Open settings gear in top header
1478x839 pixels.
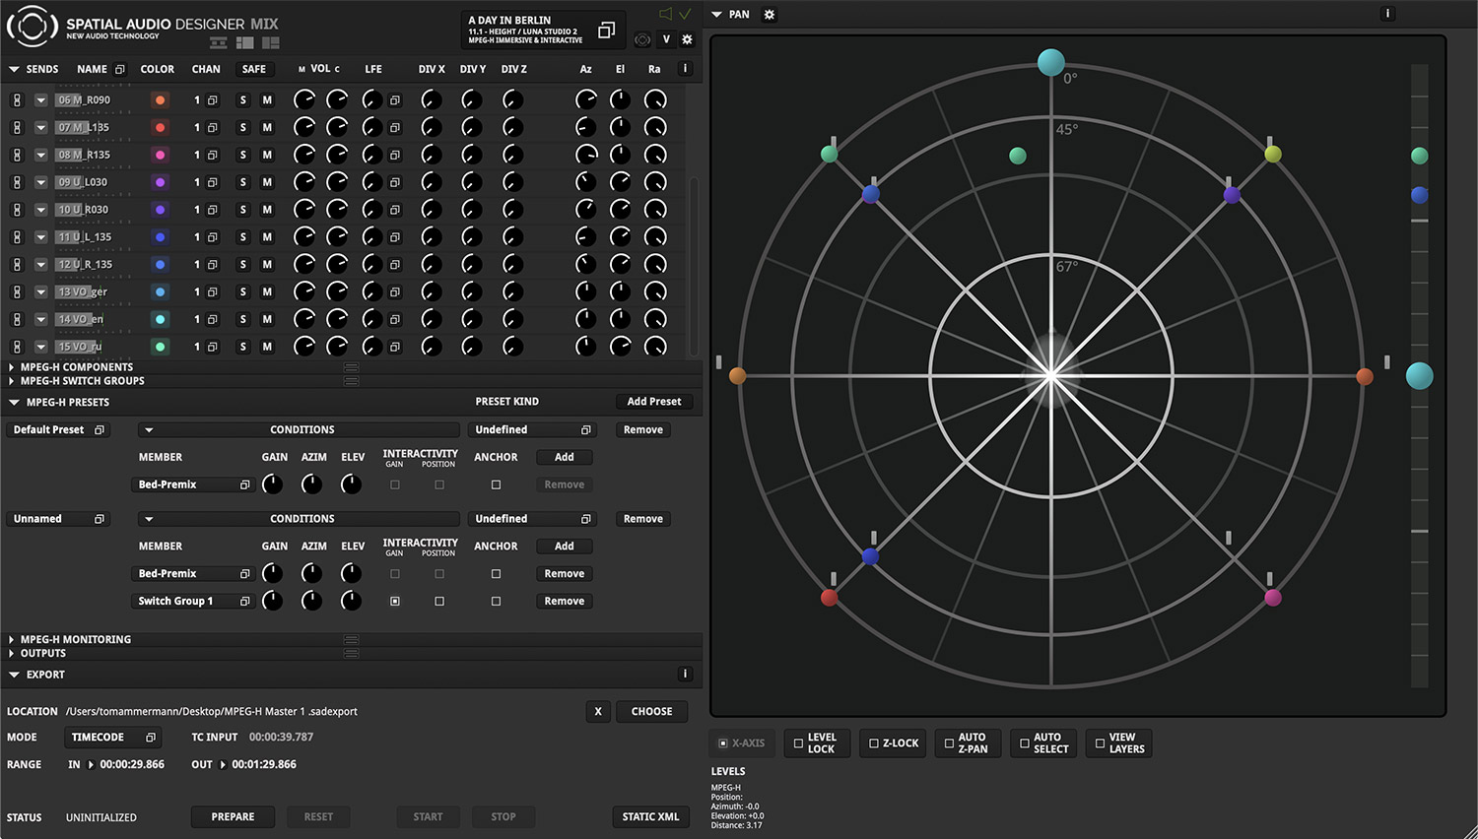click(687, 39)
